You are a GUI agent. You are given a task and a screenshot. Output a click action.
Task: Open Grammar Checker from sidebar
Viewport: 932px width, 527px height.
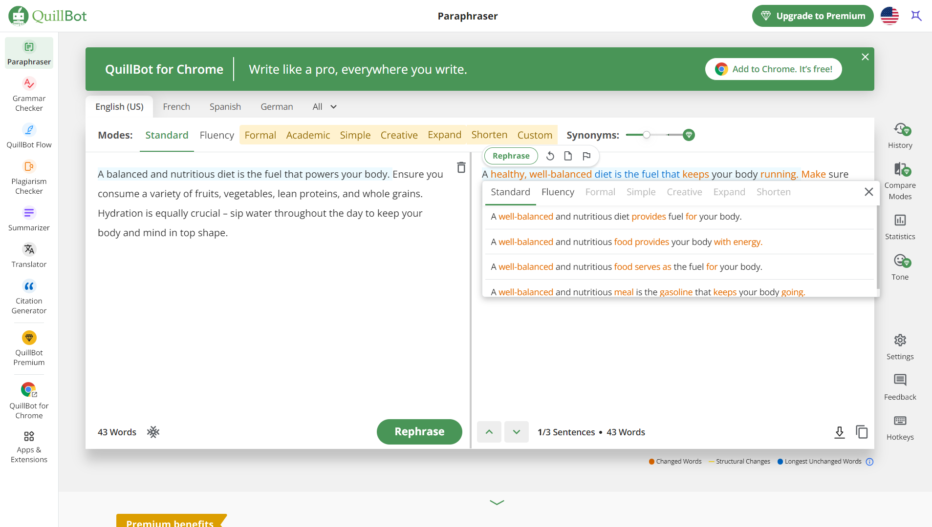tap(29, 95)
